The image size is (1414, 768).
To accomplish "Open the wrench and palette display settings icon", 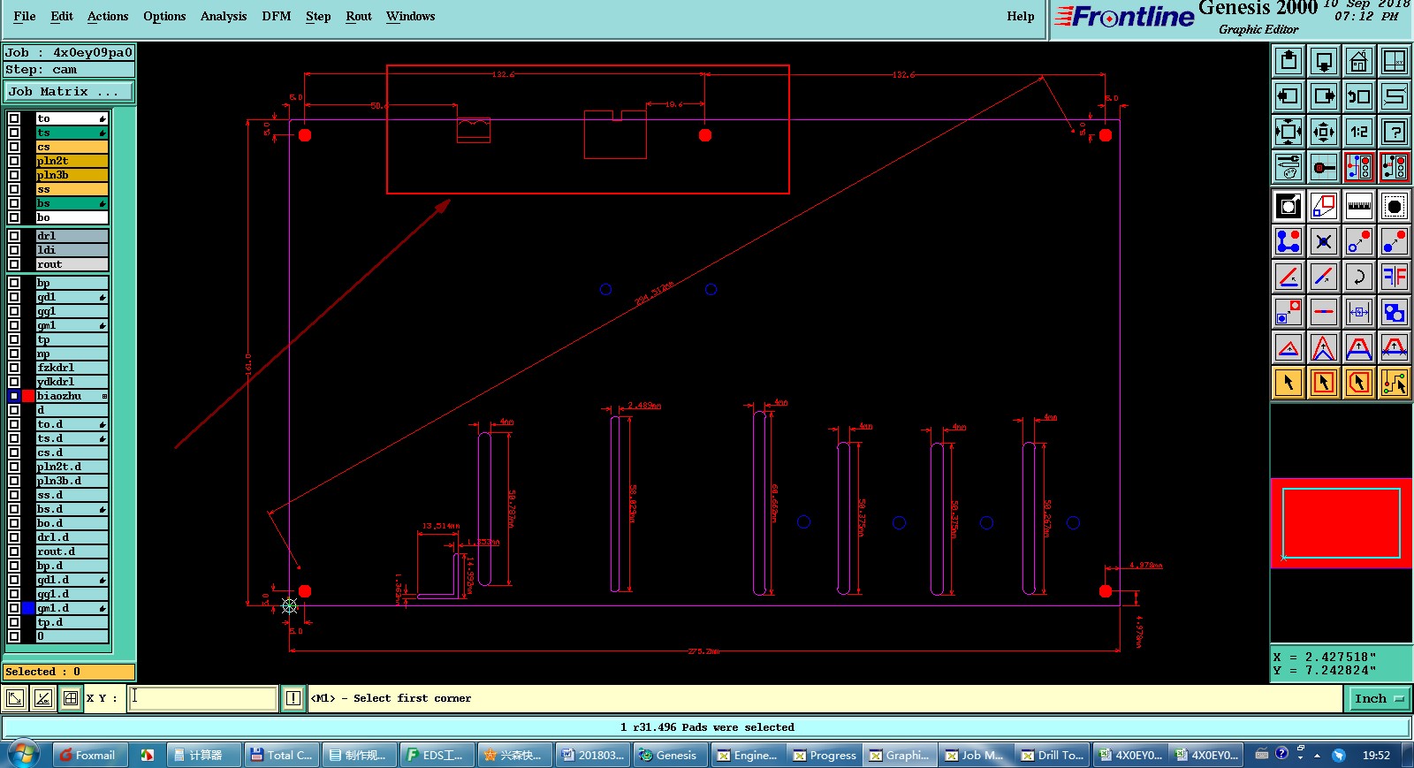I will [x=1289, y=167].
